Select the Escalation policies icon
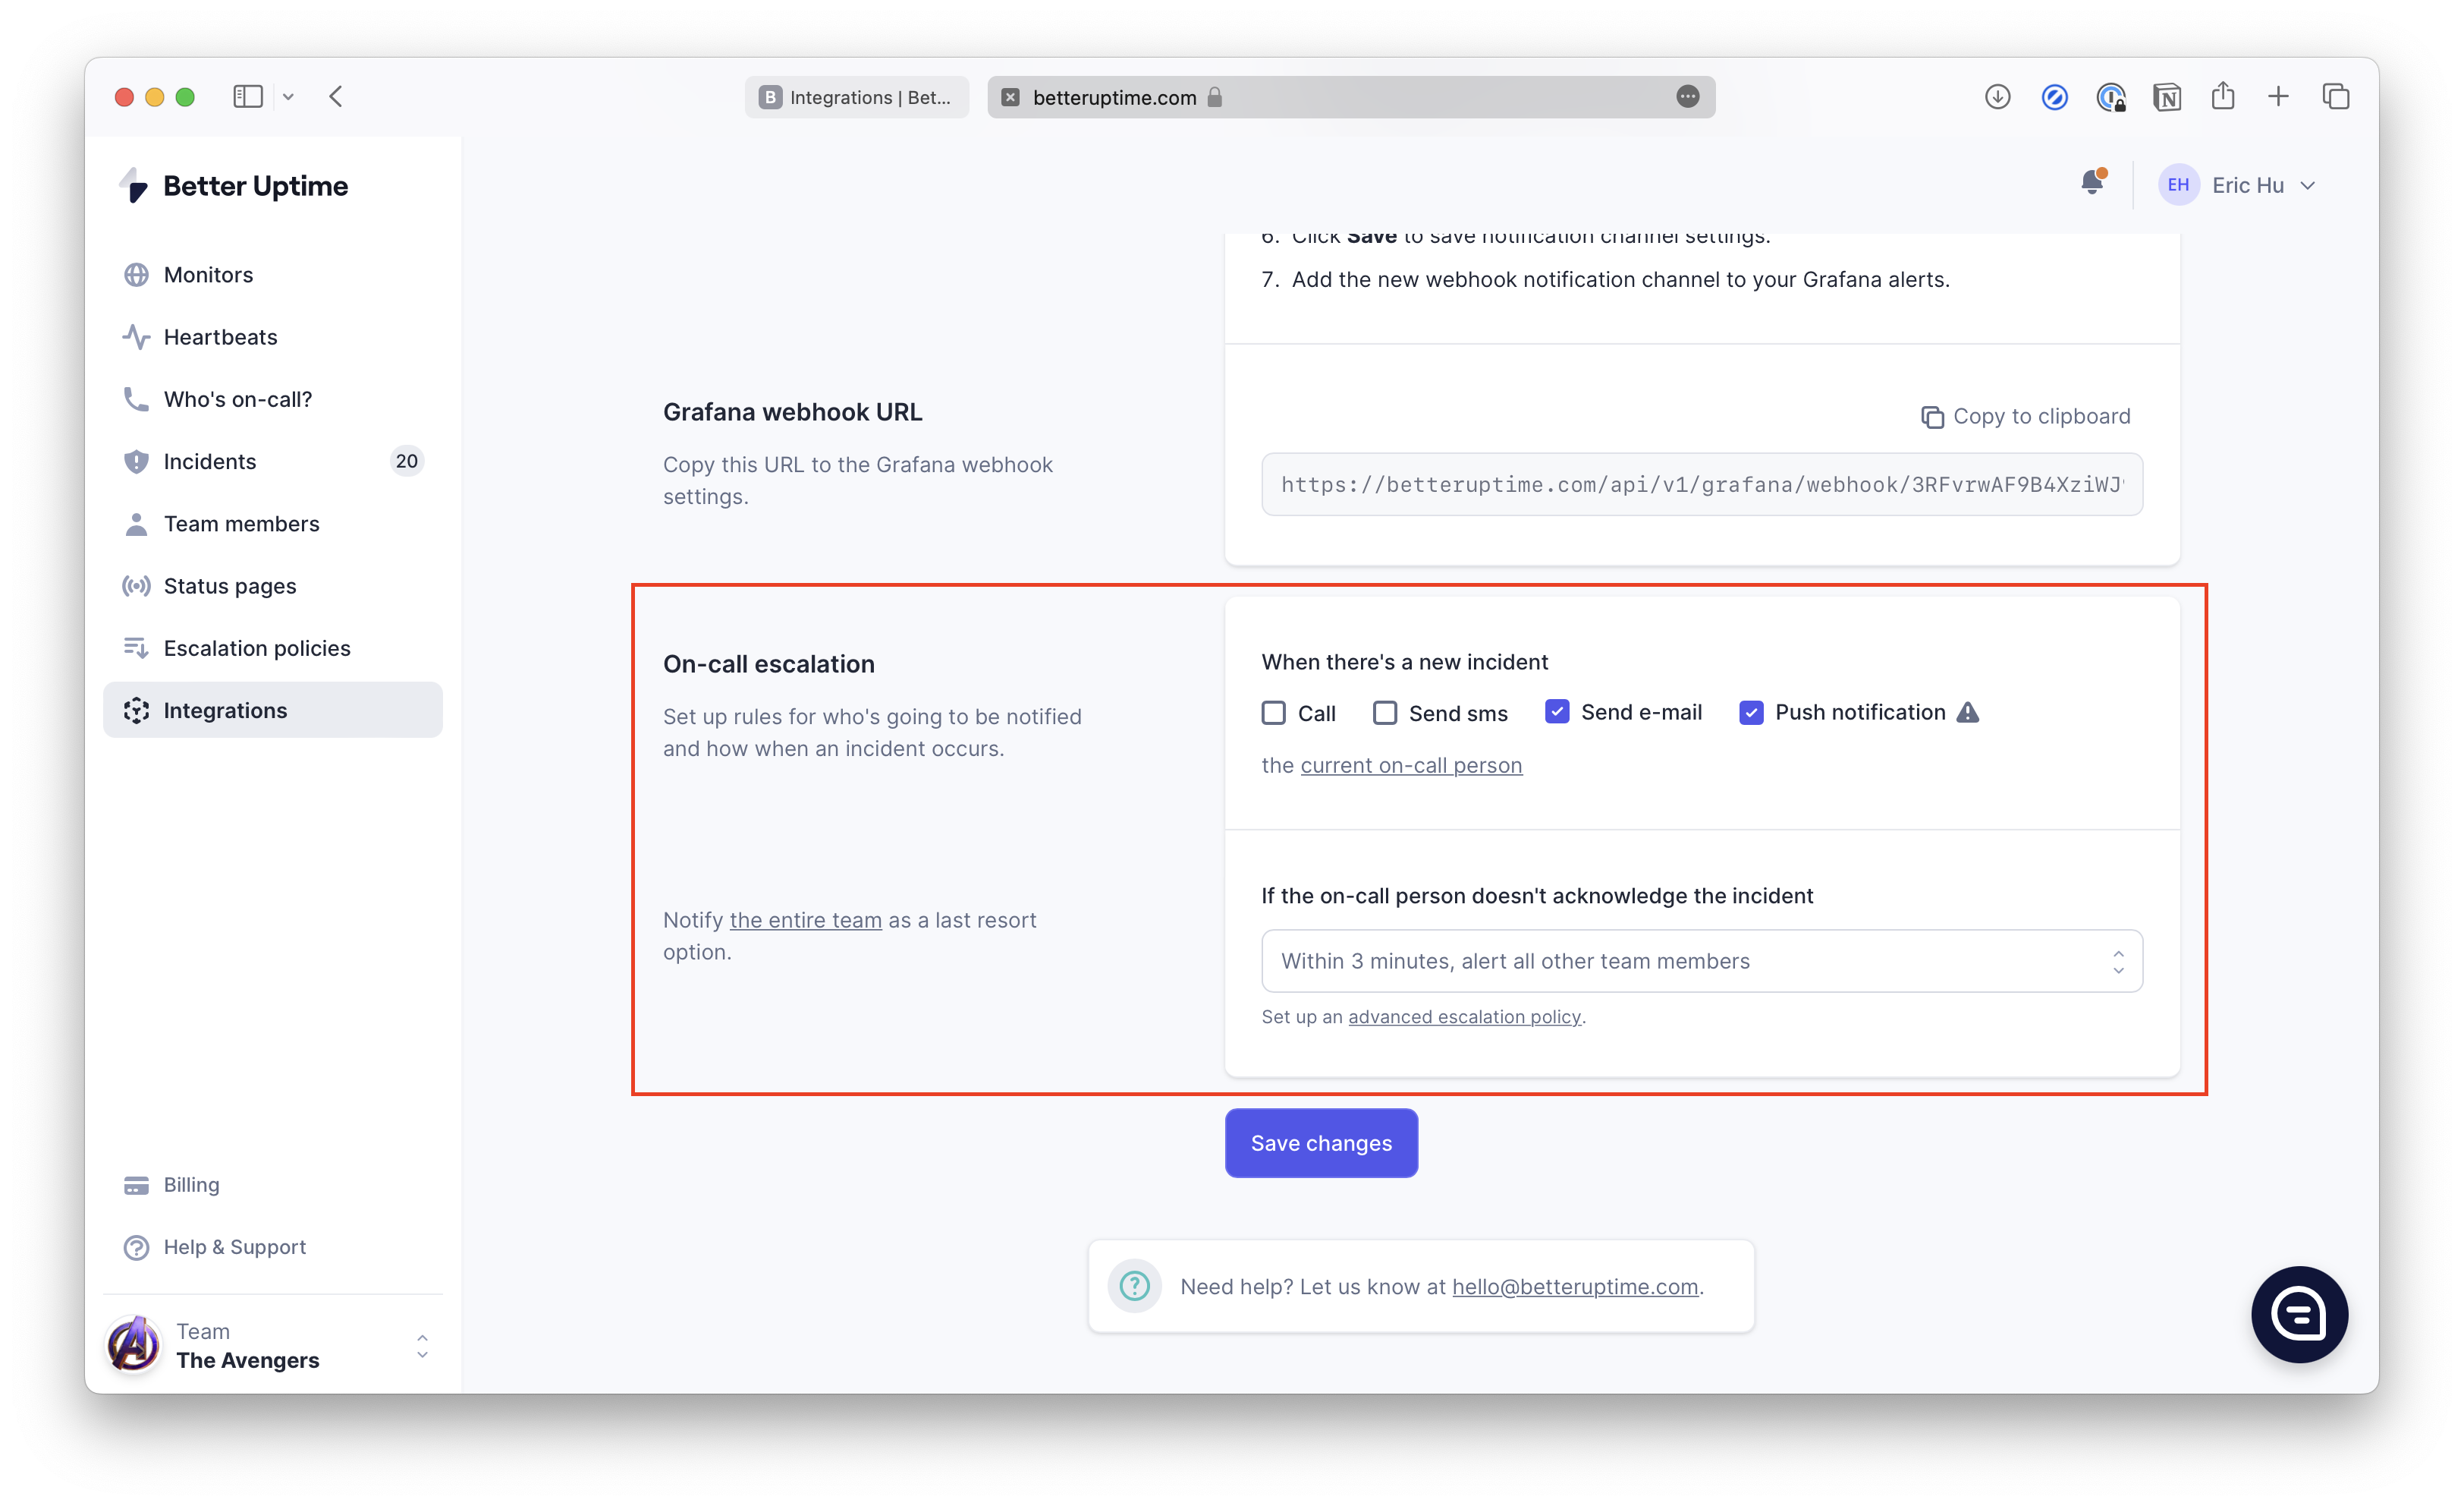The height and width of the screenshot is (1506, 2464). click(x=136, y=647)
